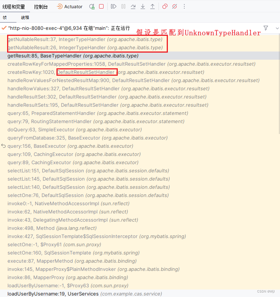Click the return arrow icon beside query:156

pos(3,146)
